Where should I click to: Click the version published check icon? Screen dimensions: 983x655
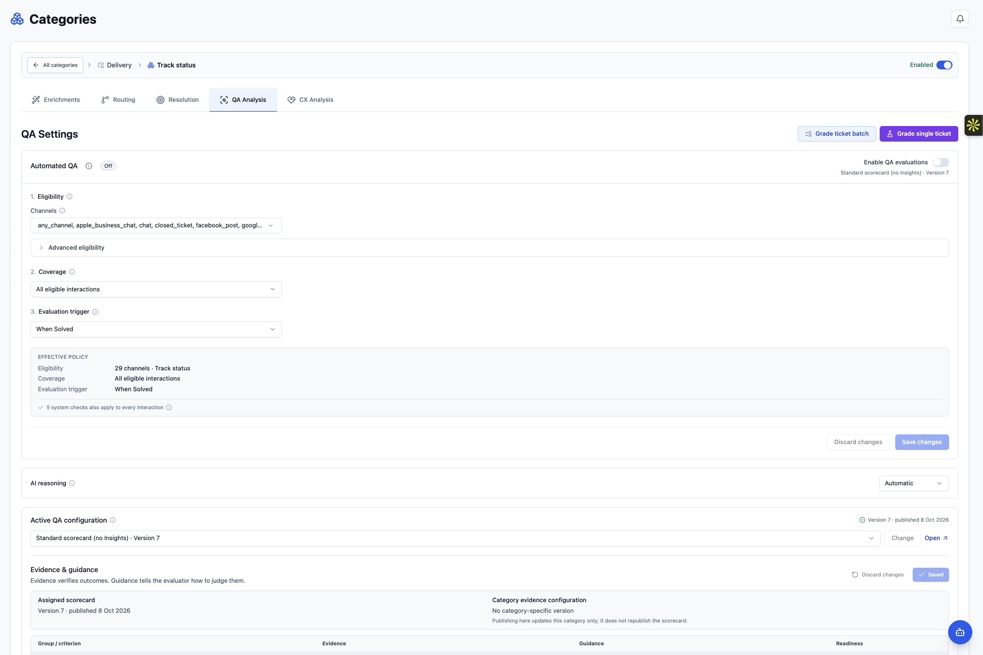tap(862, 520)
